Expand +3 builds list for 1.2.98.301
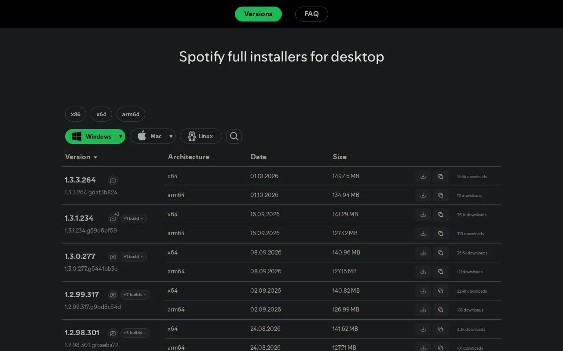This screenshot has width=563, height=351. click(135, 333)
